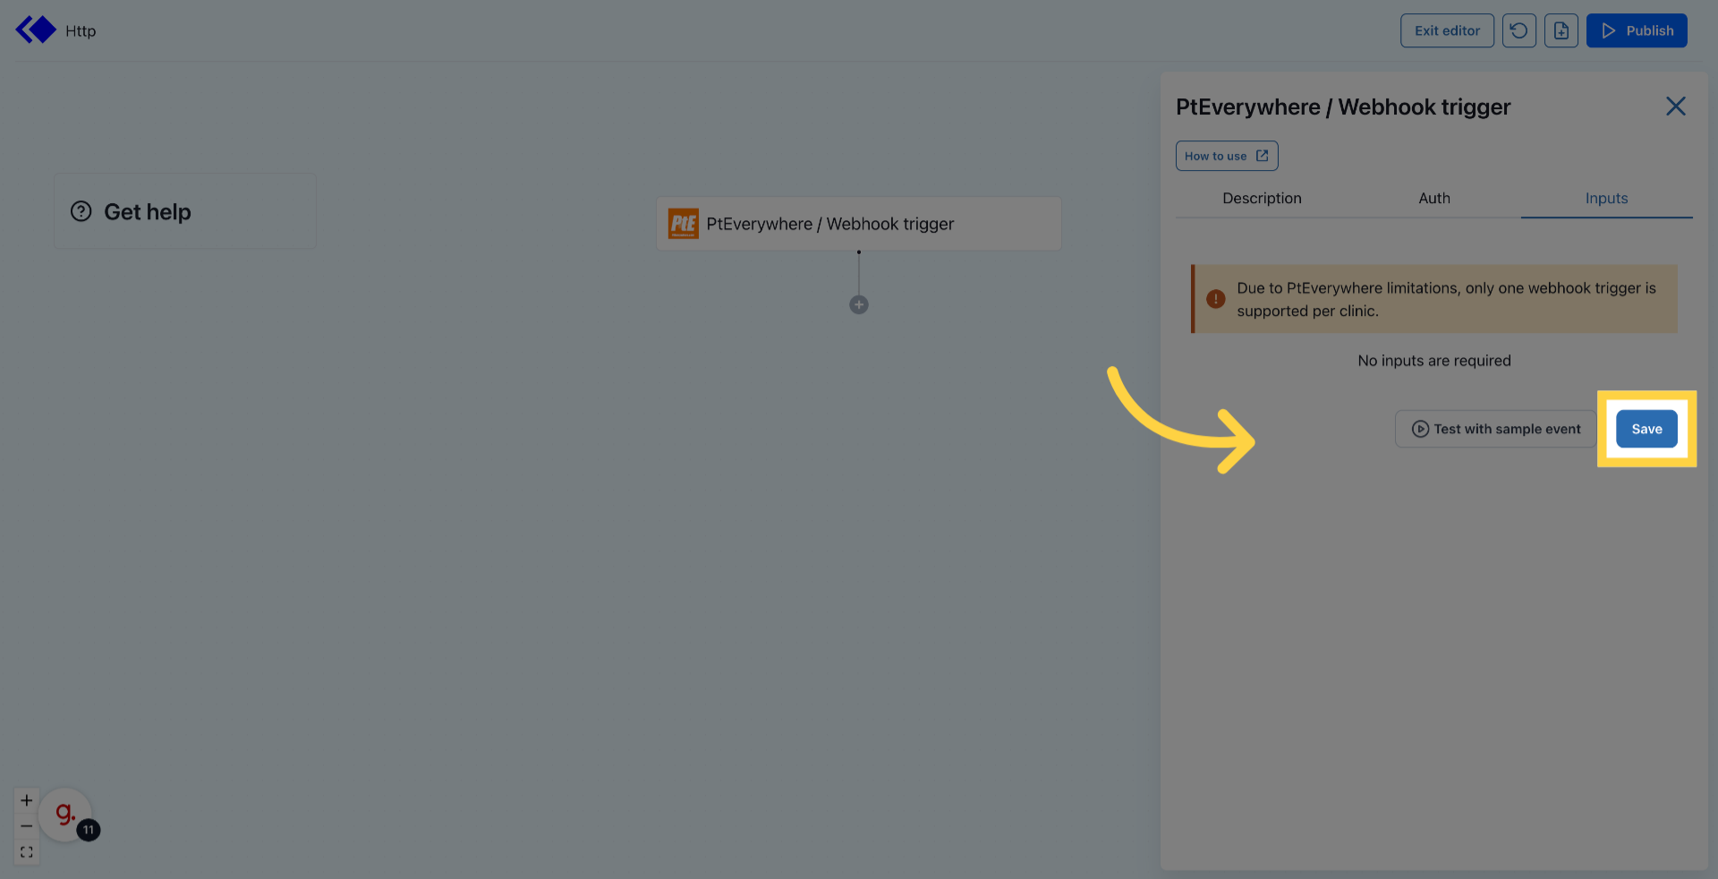
Task: Click the PtEverywhere limitations warning message
Action: click(1434, 299)
